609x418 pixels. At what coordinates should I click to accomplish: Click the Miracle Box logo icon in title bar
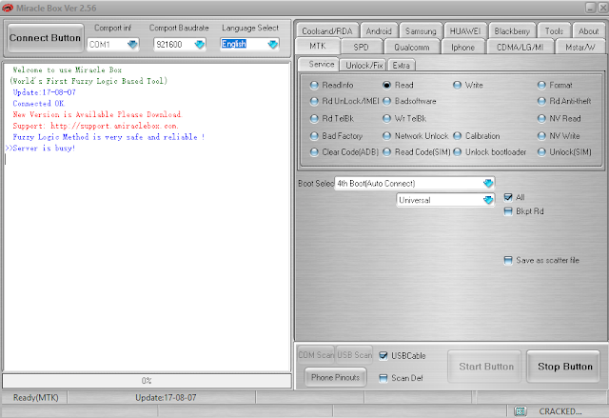coord(8,8)
